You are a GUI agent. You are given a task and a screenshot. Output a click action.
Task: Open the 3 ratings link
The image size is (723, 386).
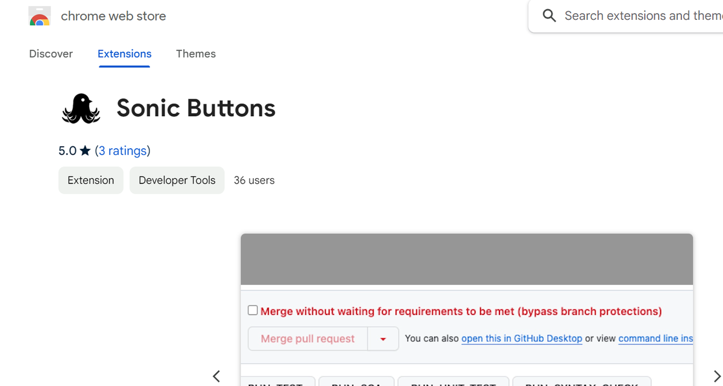(x=123, y=151)
